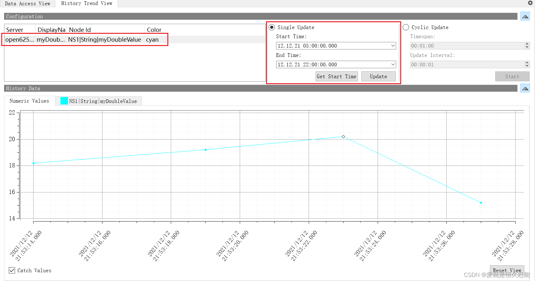Click the Color column header
The width and height of the screenshot is (535, 281).
[x=154, y=30]
